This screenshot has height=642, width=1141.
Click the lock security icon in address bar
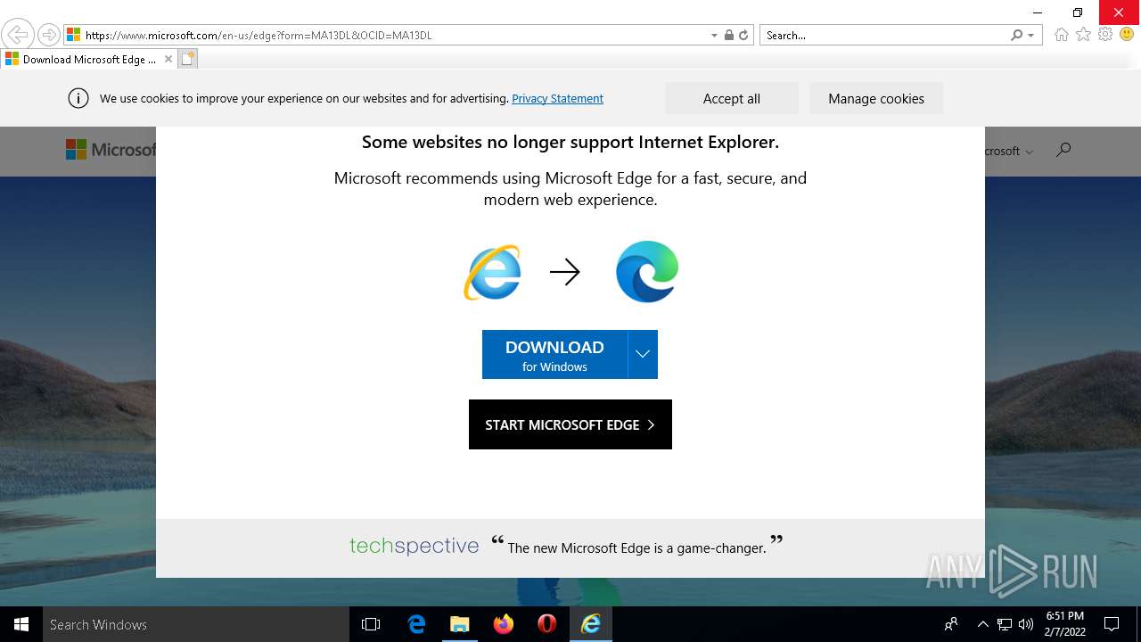[729, 36]
